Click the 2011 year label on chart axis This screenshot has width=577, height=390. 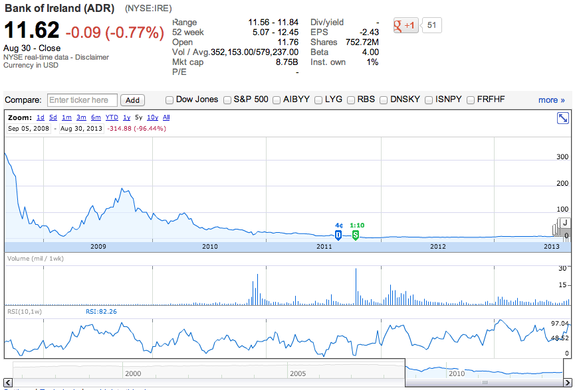click(324, 247)
